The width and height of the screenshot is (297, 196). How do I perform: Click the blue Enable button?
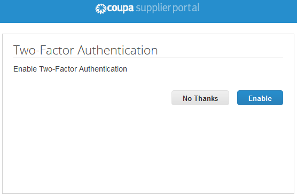pos(260,98)
